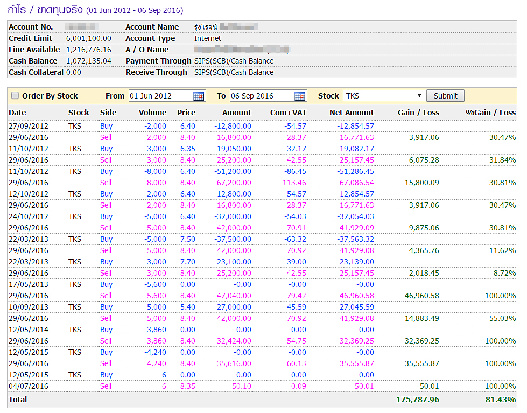Select the %Gain / Loss column header
Image resolution: width=527 pixels, height=413 pixels.
pyautogui.click(x=490, y=113)
